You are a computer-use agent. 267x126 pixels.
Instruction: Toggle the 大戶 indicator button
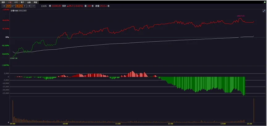coord(8,6)
